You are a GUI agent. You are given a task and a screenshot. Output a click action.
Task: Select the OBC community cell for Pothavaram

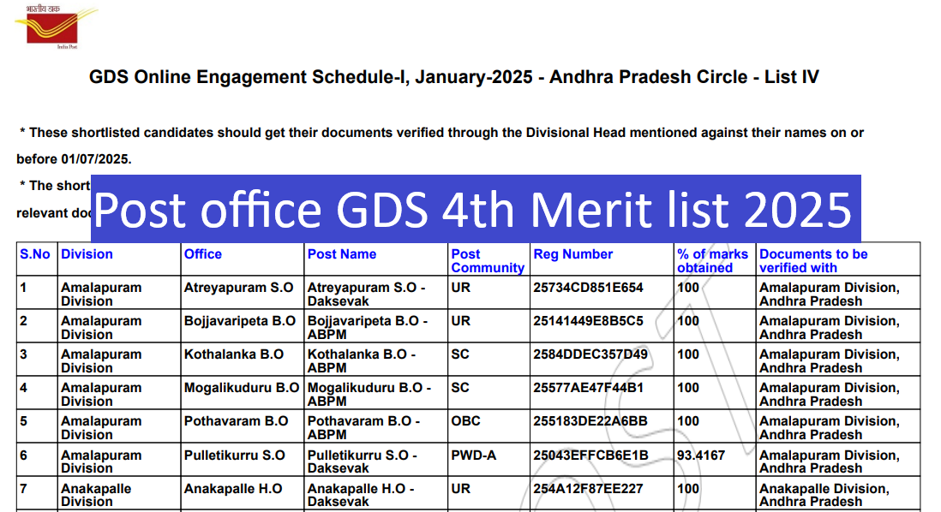pyautogui.click(x=465, y=421)
